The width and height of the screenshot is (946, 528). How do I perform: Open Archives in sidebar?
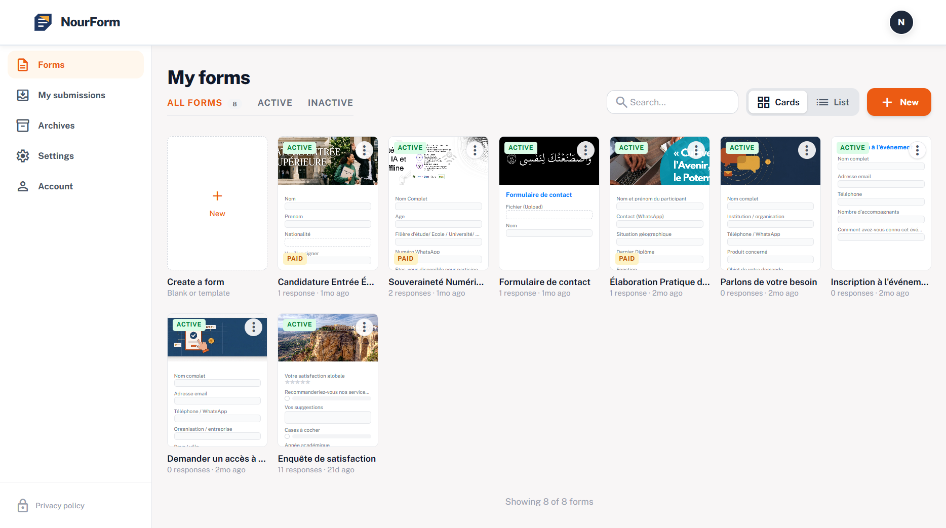click(76, 126)
